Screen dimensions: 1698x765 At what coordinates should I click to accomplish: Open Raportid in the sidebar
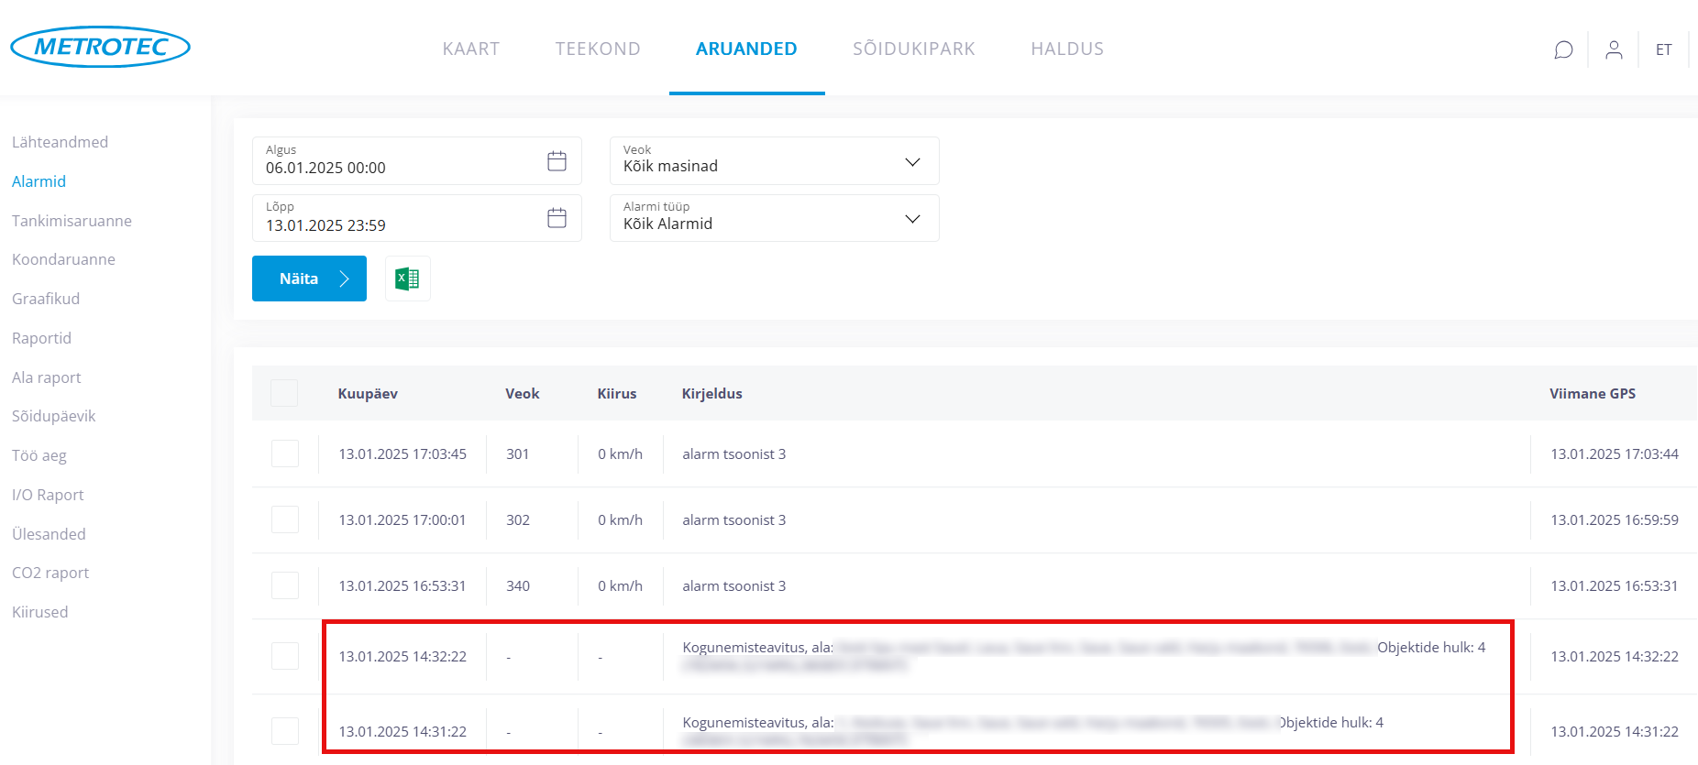coord(41,338)
